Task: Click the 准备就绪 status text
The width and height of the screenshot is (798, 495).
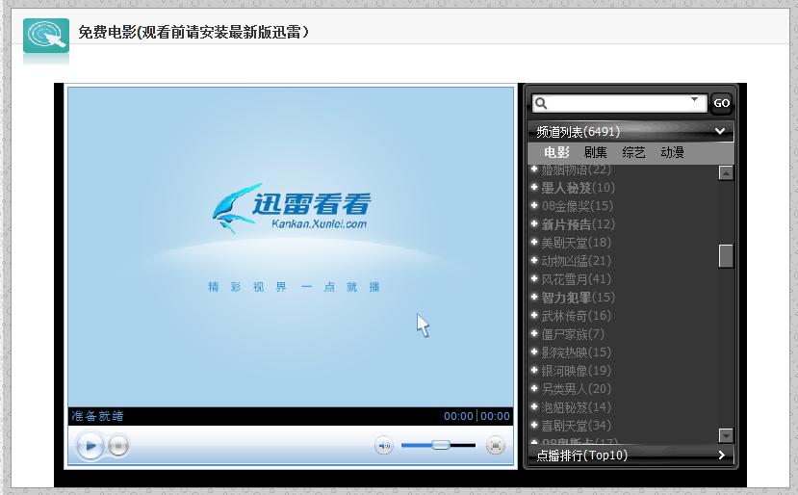Action: (97, 416)
